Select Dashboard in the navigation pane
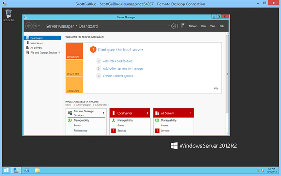 [x=42, y=38]
